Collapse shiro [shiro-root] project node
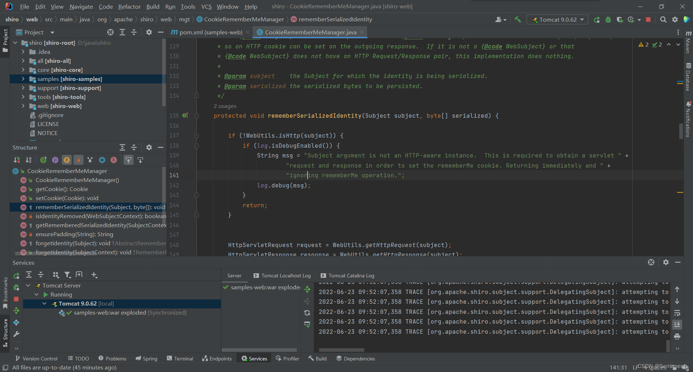Image resolution: width=693 pixels, height=372 pixels. click(15, 43)
